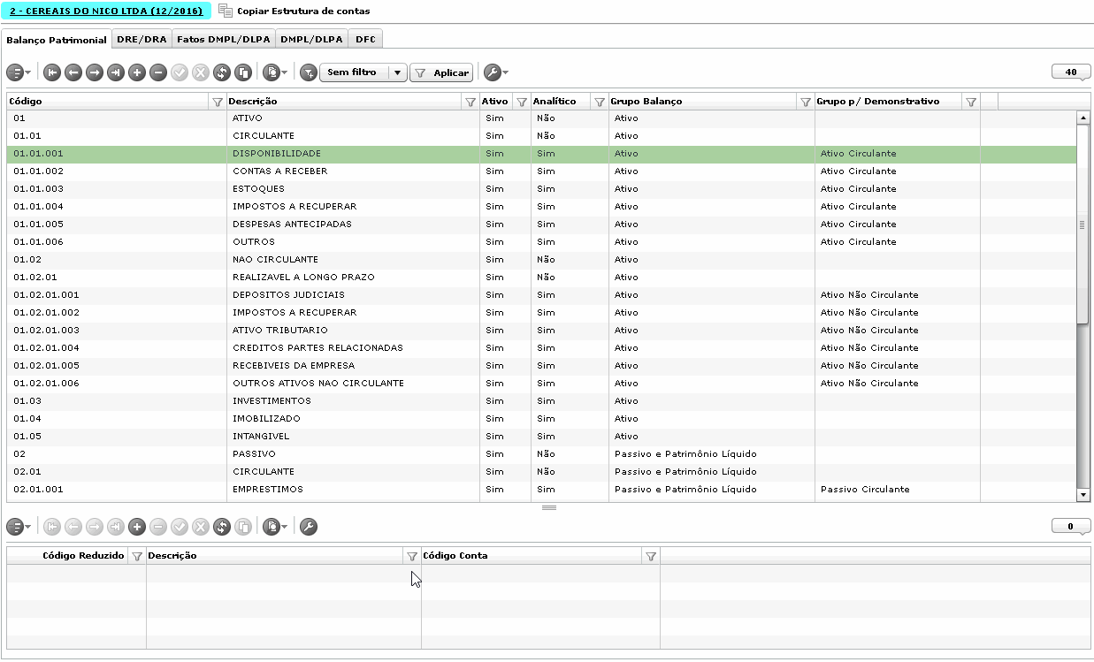Screen dimensions: 1094x662
Task: Switch to Fatos DMPL/DLPA tab
Action: 224,39
